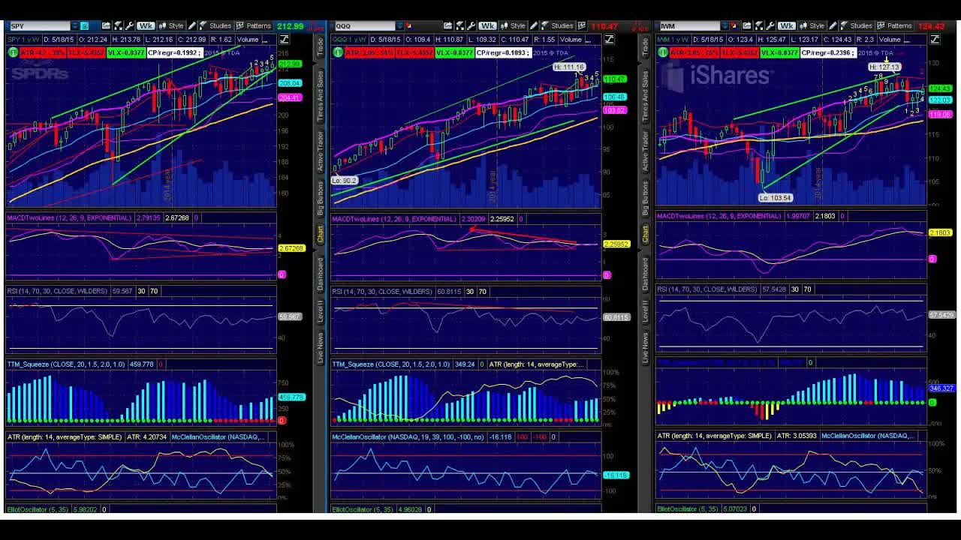Click CP/regr=0.1093 label on QQQ chart
The height and width of the screenshot is (540, 961).
tap(504, 52)
